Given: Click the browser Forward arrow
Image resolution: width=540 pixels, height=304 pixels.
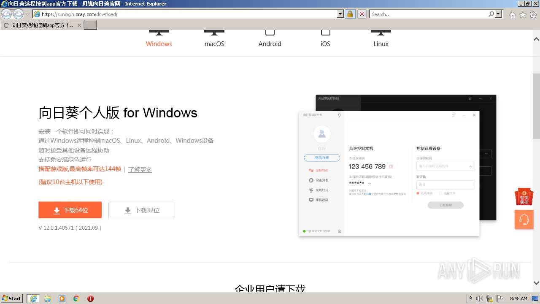Looking at the screenshot, I should 18,14.
